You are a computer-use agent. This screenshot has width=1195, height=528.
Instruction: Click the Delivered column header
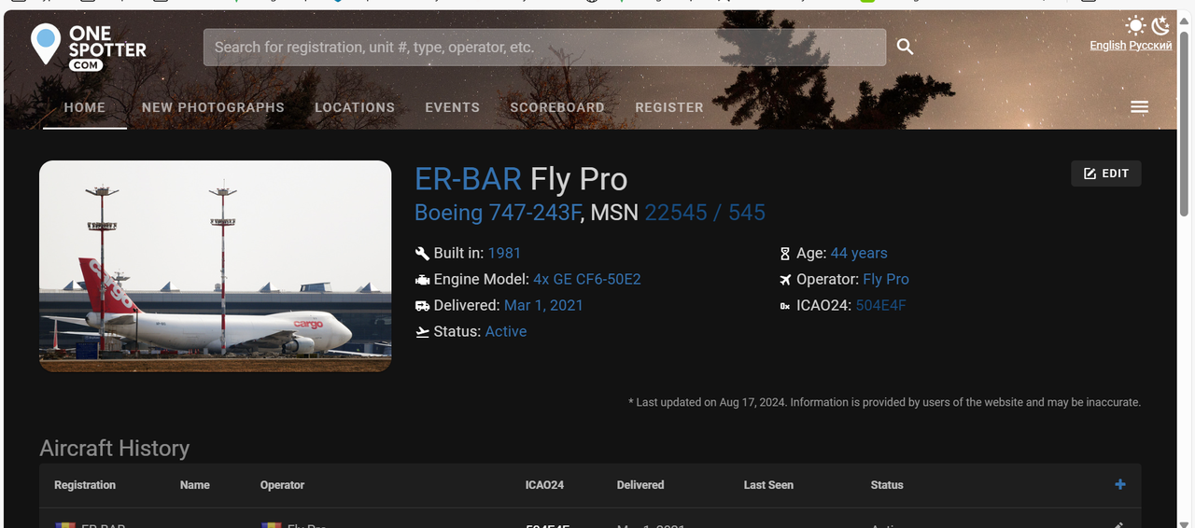pos(640,485)
